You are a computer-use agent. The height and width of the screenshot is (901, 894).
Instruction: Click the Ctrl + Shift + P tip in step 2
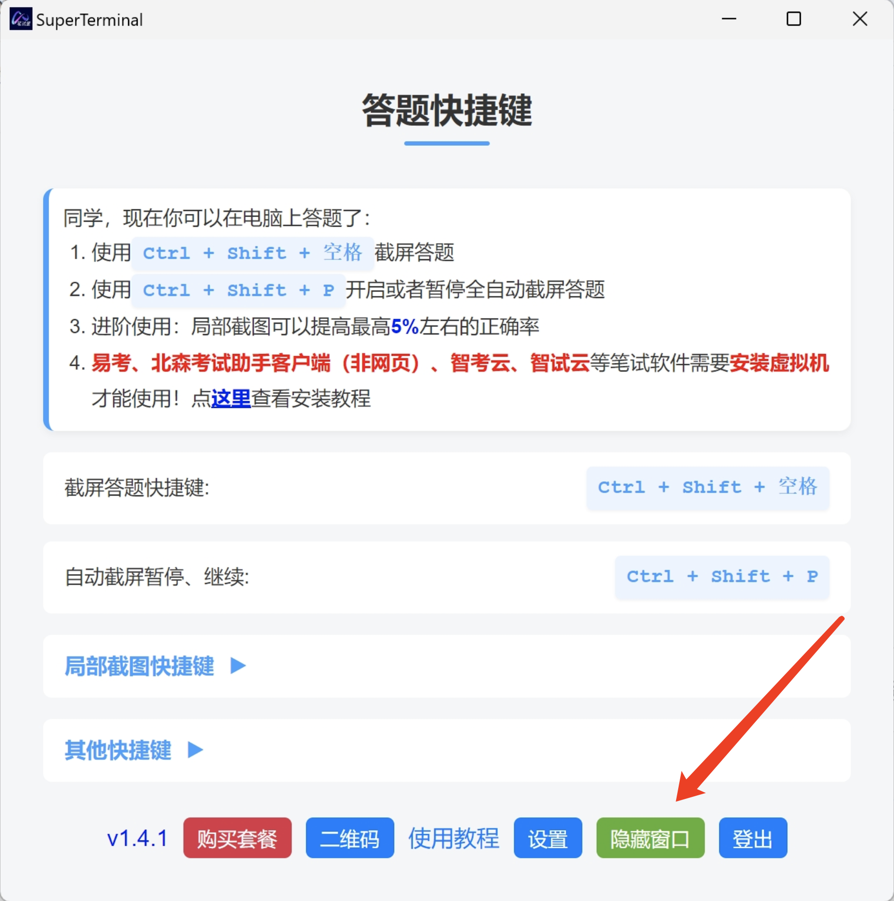point(238,290)
